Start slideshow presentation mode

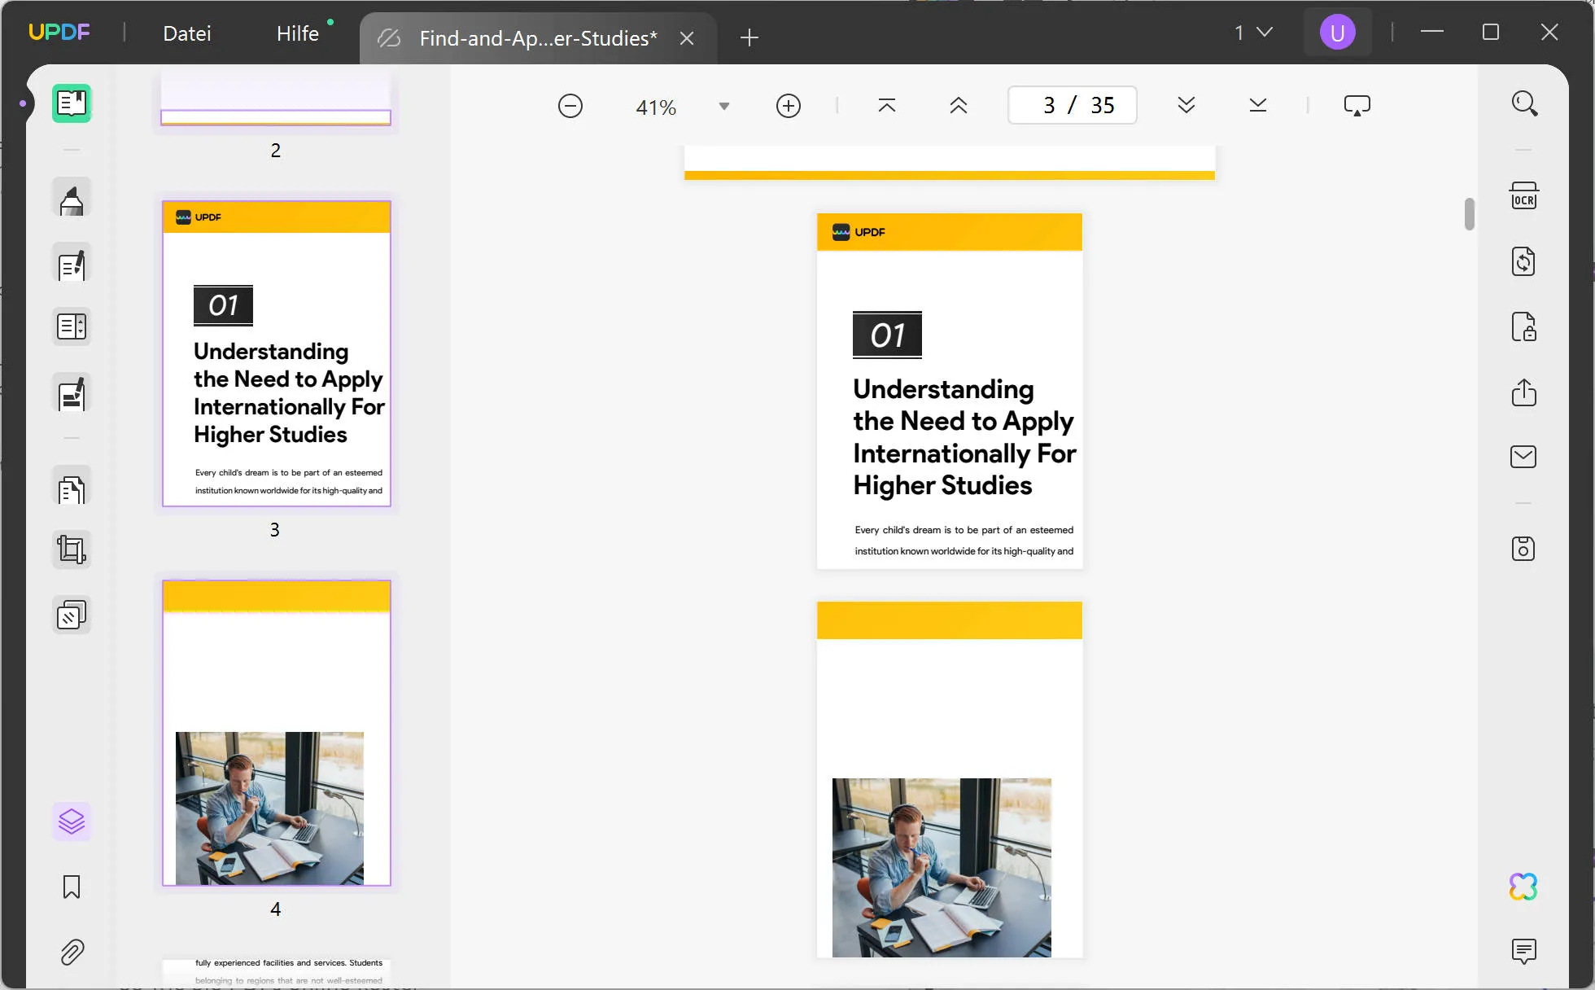tap(1357, 106)
